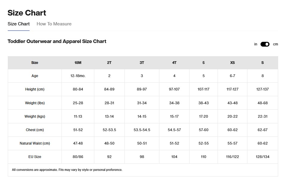Select the 2T size column header
Screen dimensions: 288x184
tap(109, 63)
